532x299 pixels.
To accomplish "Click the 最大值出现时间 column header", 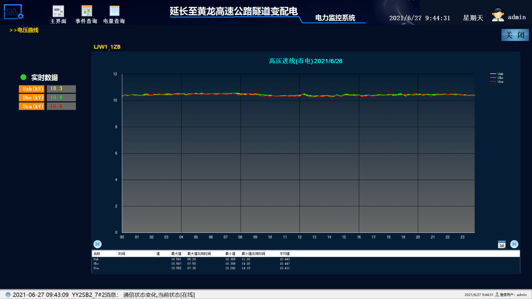I will 205,254.
